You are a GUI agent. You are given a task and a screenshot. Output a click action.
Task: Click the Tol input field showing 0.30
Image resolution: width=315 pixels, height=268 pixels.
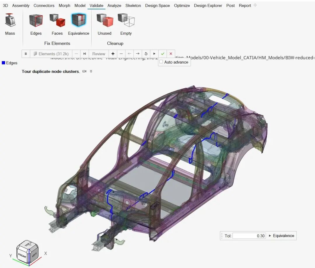coord(249,236)
